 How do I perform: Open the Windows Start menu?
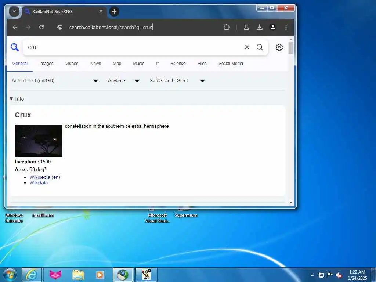[x=10, y=275]
